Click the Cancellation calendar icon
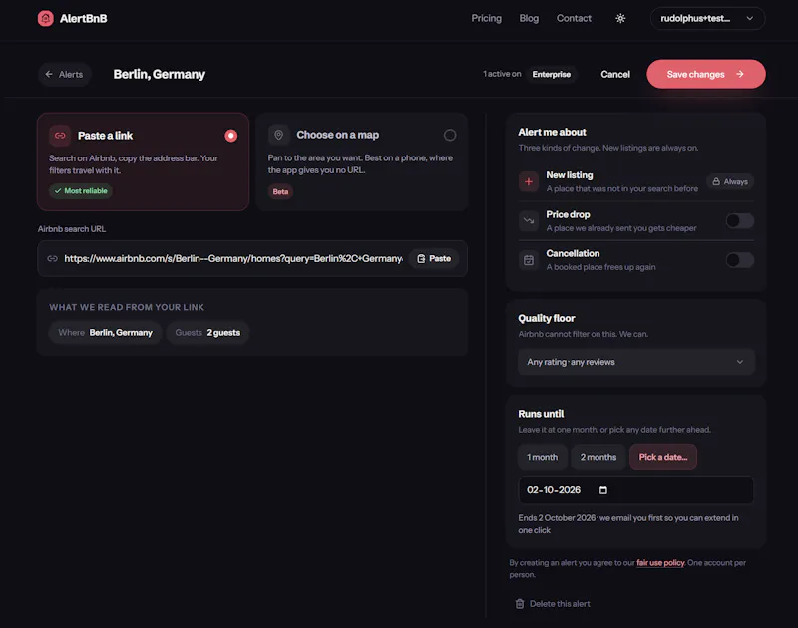The width and height of the screenshot is (798, 628). [x=529, y=260]
